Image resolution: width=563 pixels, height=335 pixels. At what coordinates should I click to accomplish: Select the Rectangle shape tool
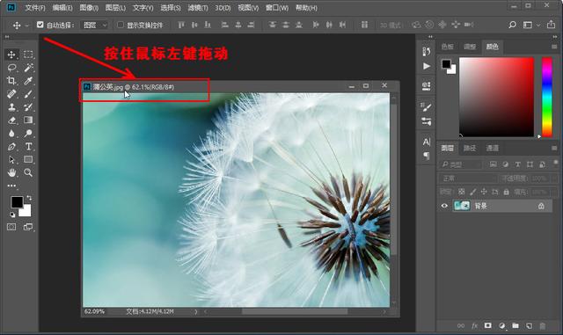tap(28, 159)
